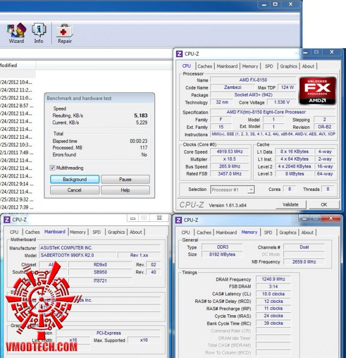Image resolution: width=346 pixels, height=358 pixels.
Task: Click the Rated FSB 3457.0 MHz value
Action: pos(230,174)
